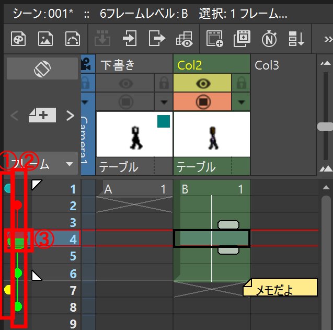
Task: Toggle lock on 下書き column
Action: pyautogui.click(x=164, y=83)
